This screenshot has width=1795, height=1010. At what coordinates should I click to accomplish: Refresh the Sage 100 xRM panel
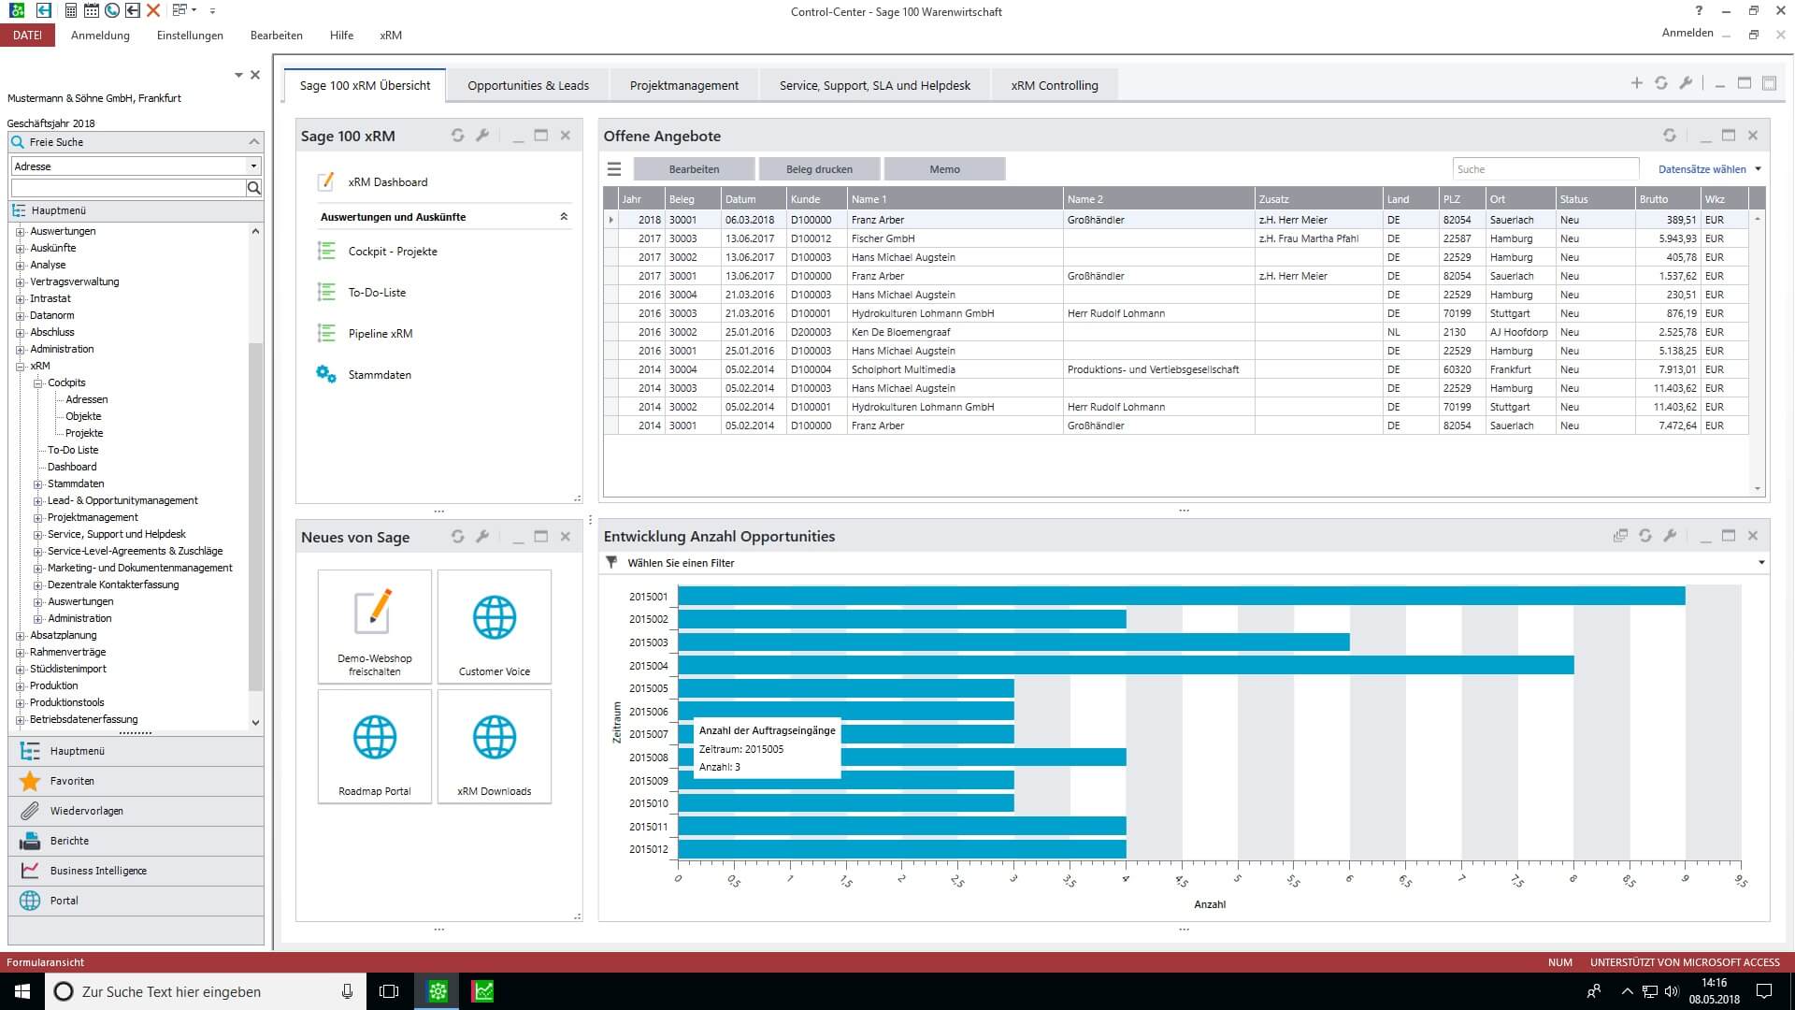[x=458, y=136]
